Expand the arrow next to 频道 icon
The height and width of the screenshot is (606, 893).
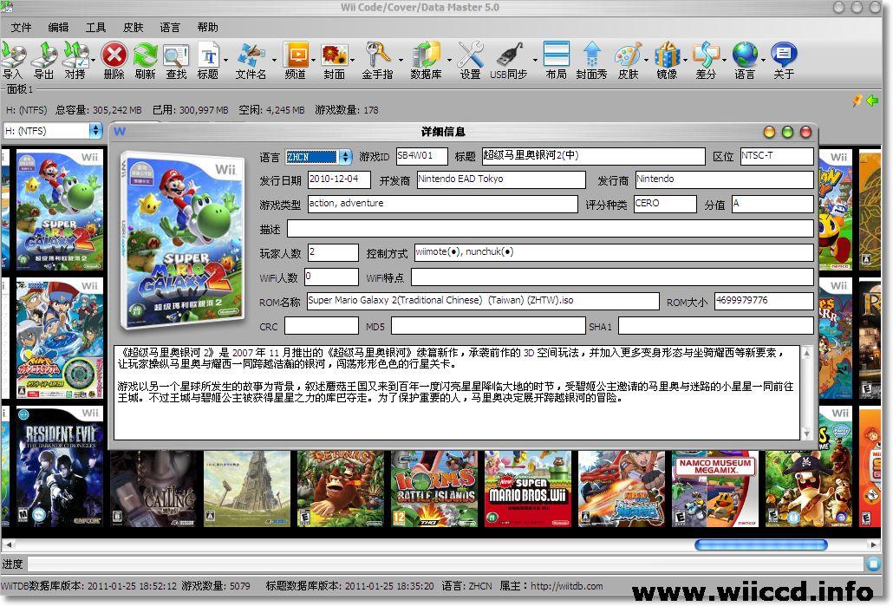coord(313,60)
